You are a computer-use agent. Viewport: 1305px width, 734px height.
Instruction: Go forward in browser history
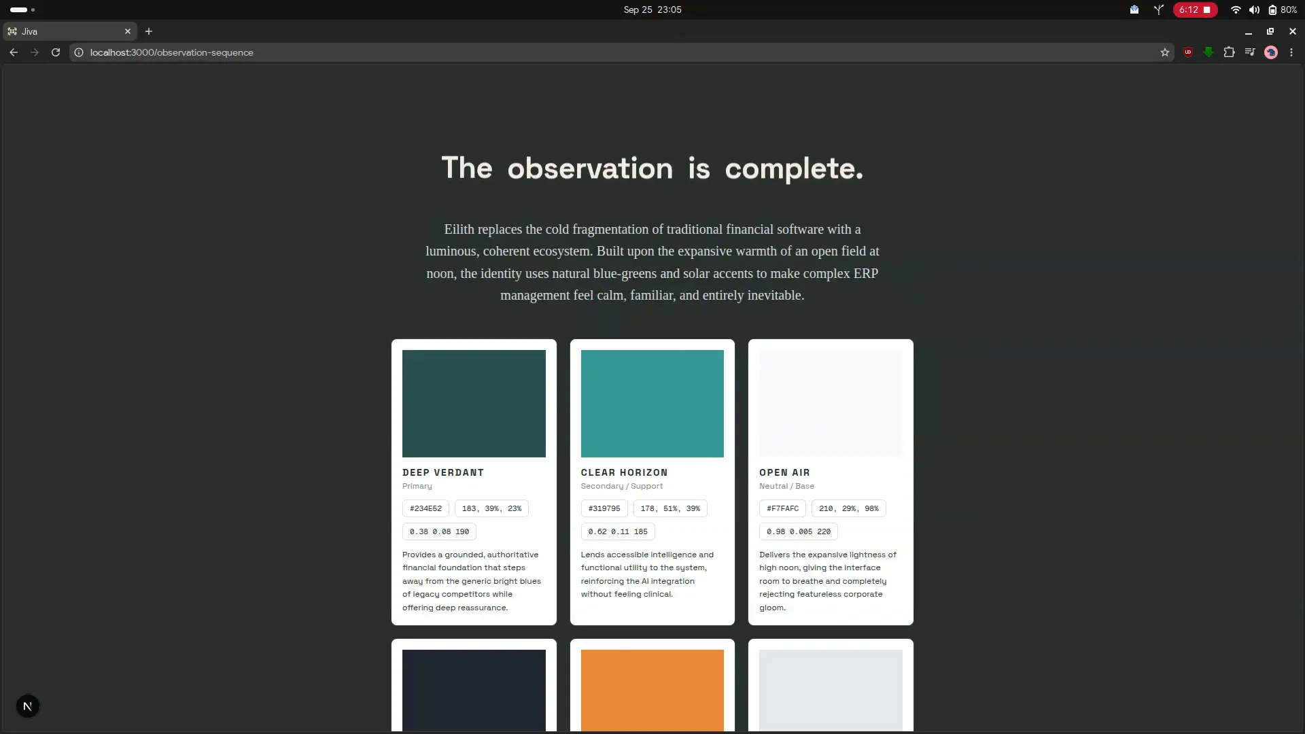coord(35,52)
